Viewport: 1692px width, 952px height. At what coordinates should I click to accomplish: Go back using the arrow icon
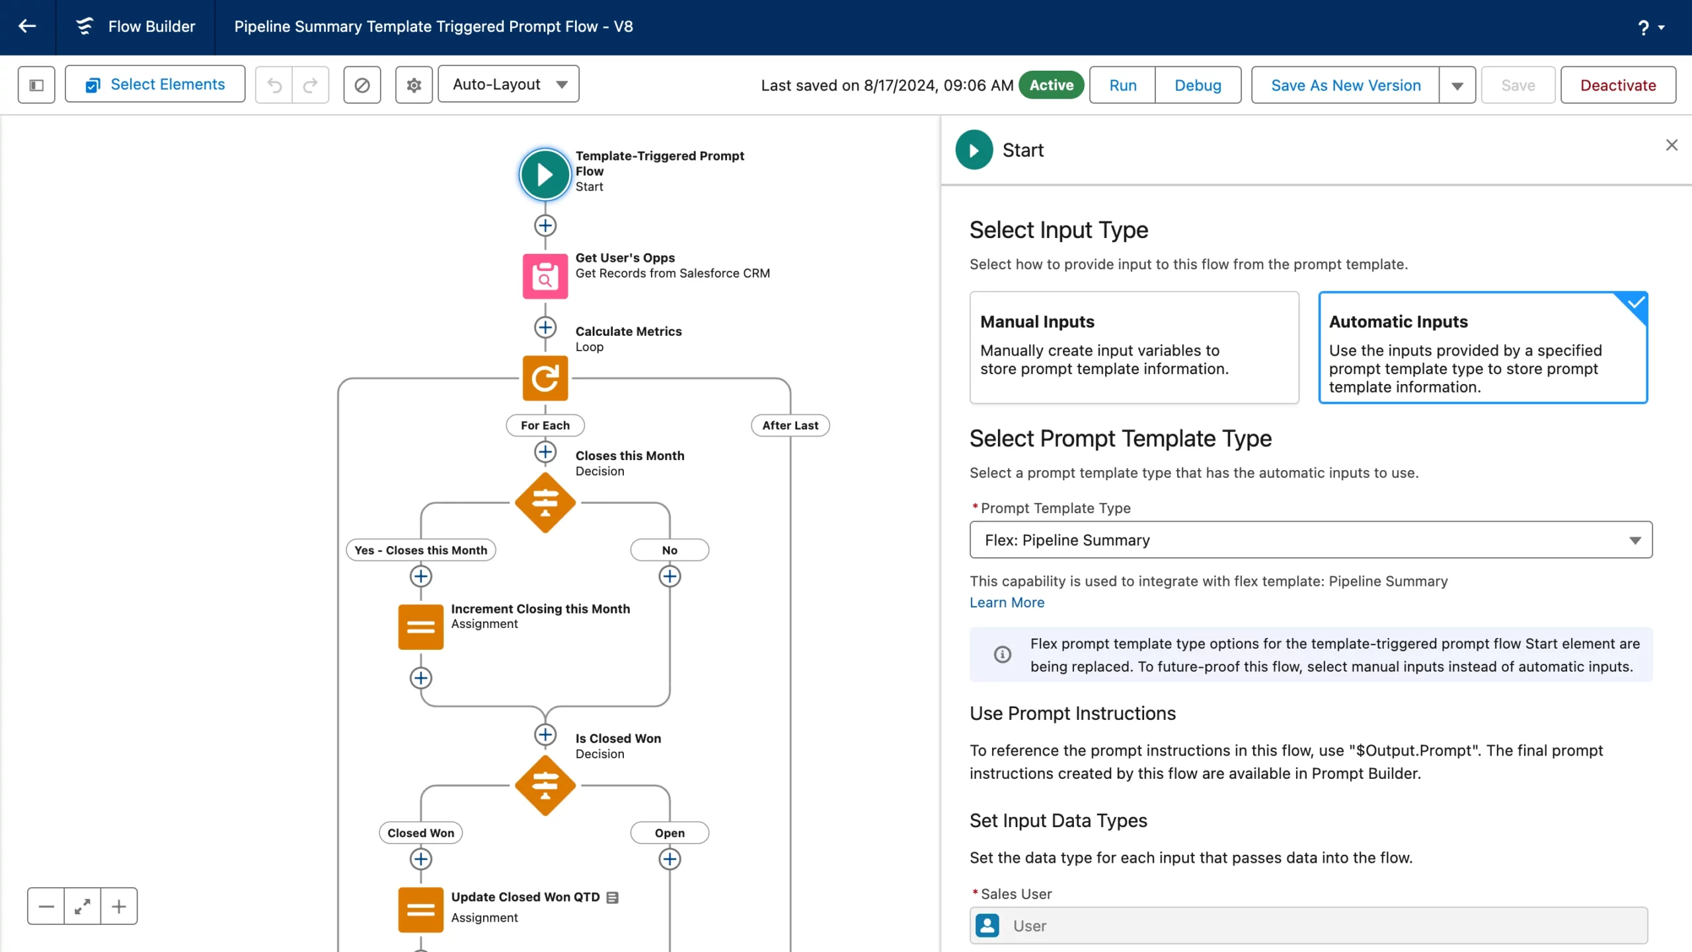coord(27,26)
